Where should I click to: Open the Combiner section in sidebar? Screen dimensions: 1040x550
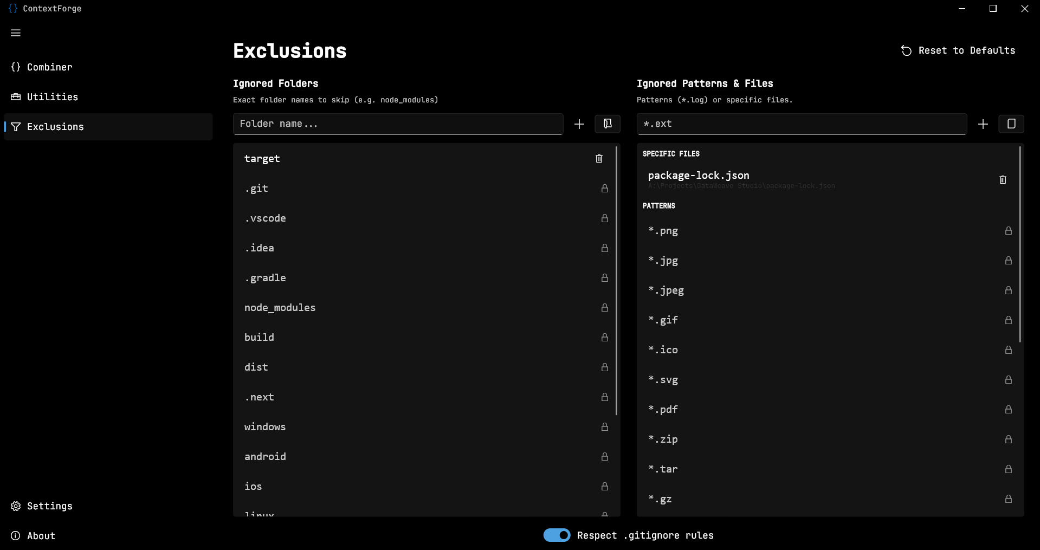pyautogui.click(x=49, y=67)
